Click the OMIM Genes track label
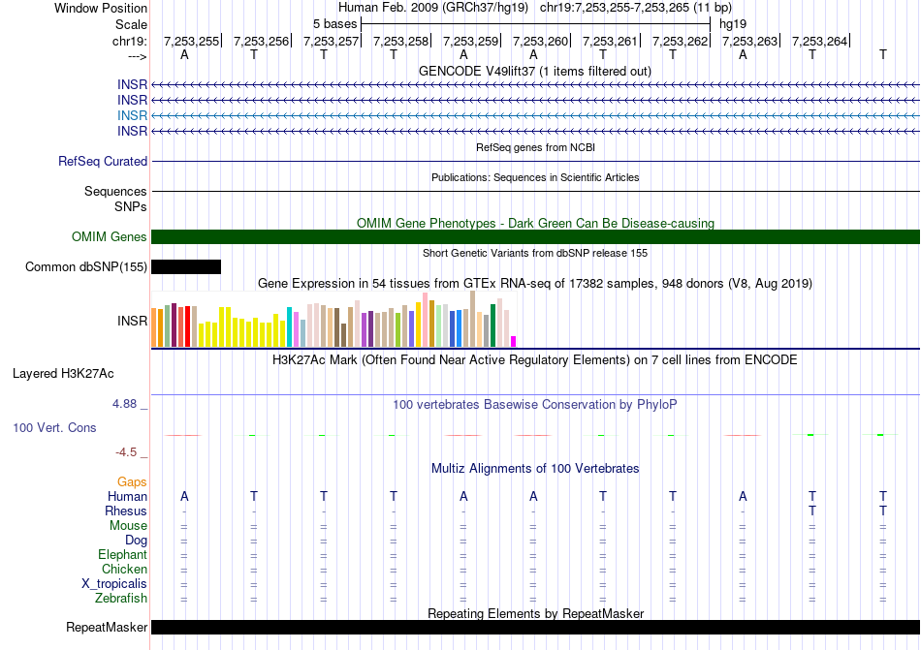 coord(109,237)
